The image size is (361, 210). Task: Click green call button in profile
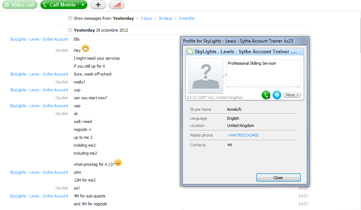pyautogui.click(x=266, y=95)
